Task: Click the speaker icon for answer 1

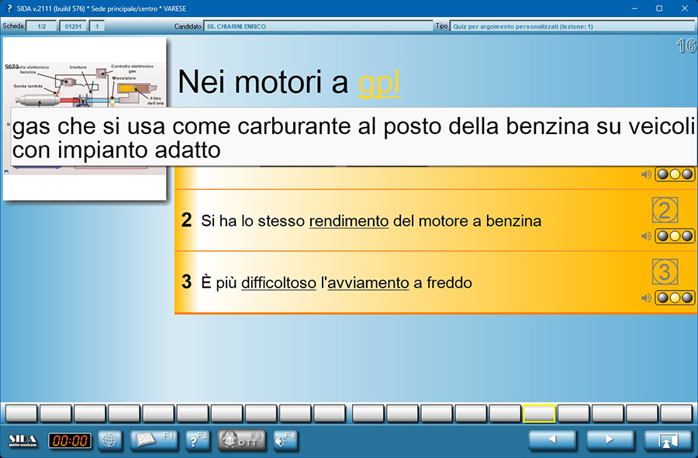Action: 646,174
